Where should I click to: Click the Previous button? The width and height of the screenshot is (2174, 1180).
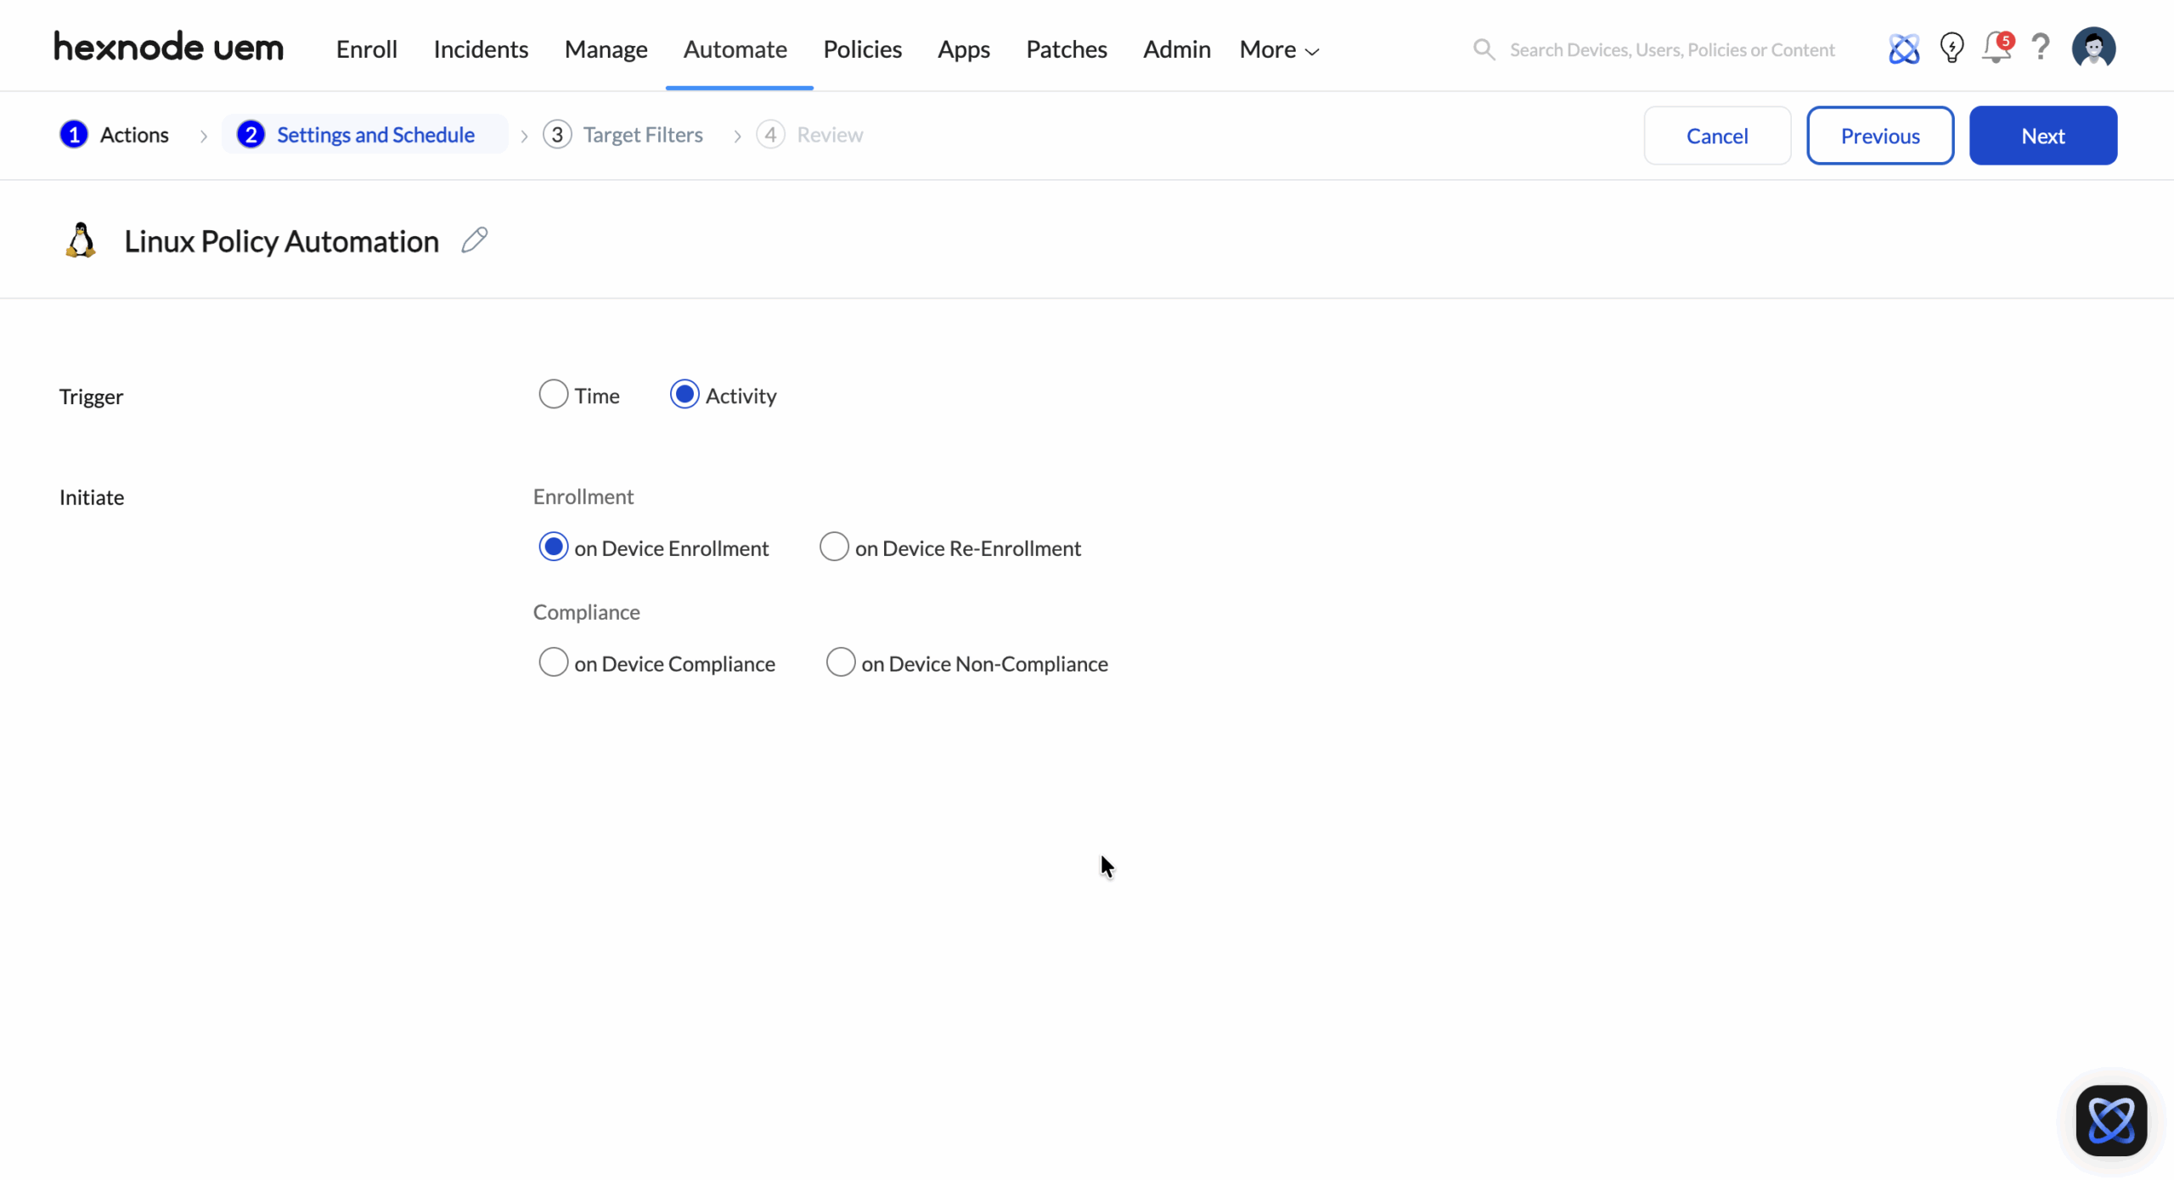pyautogui.click(x=1879, y=136)
